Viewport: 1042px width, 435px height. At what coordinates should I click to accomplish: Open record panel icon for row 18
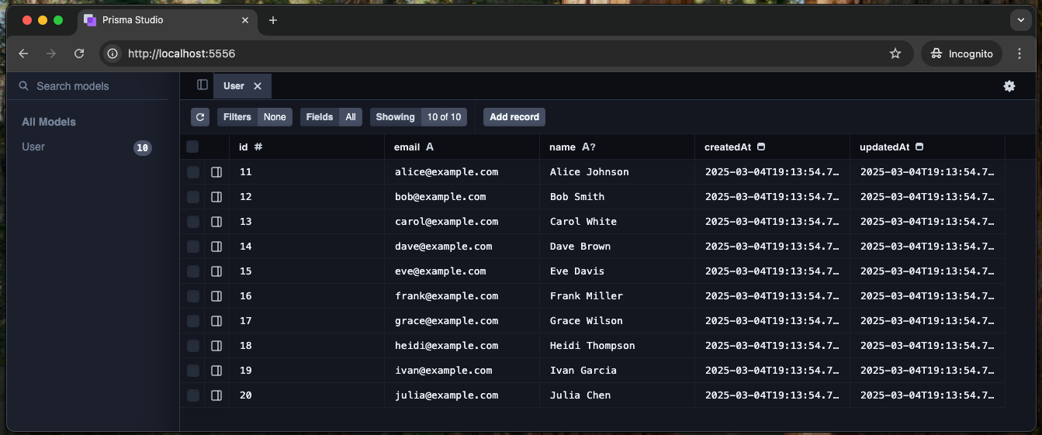216,346
